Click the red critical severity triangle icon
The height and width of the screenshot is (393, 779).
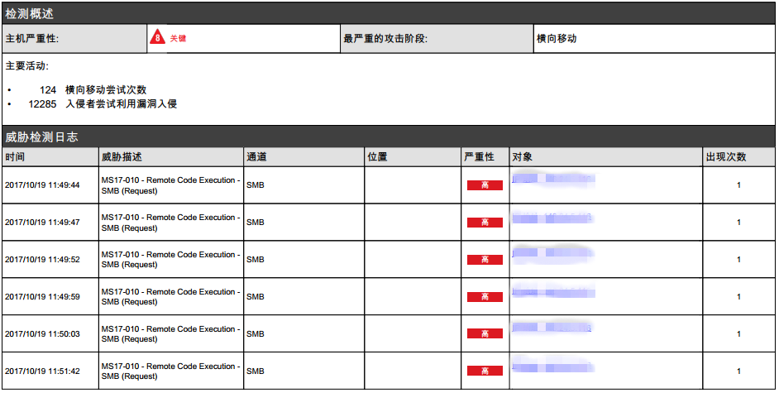[157, 38]
